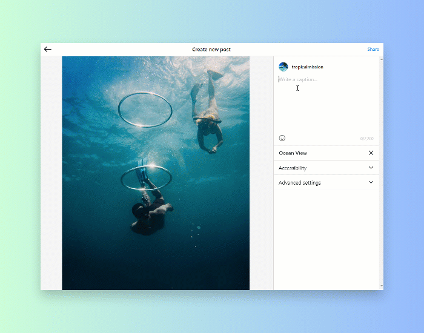Expand the Accessibility section
This screenshot has width=424, height=333.
point(326,168)
